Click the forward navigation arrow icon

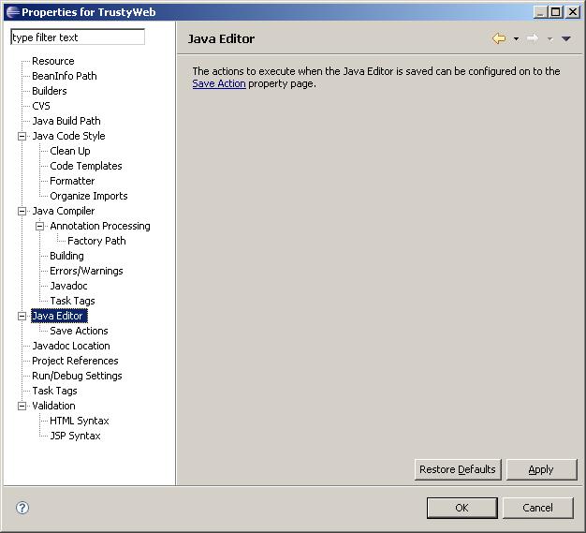[533, 38]
